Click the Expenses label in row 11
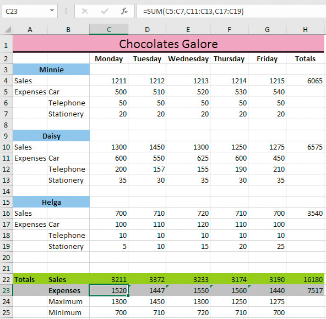326x319 pixels. point(30,158)
